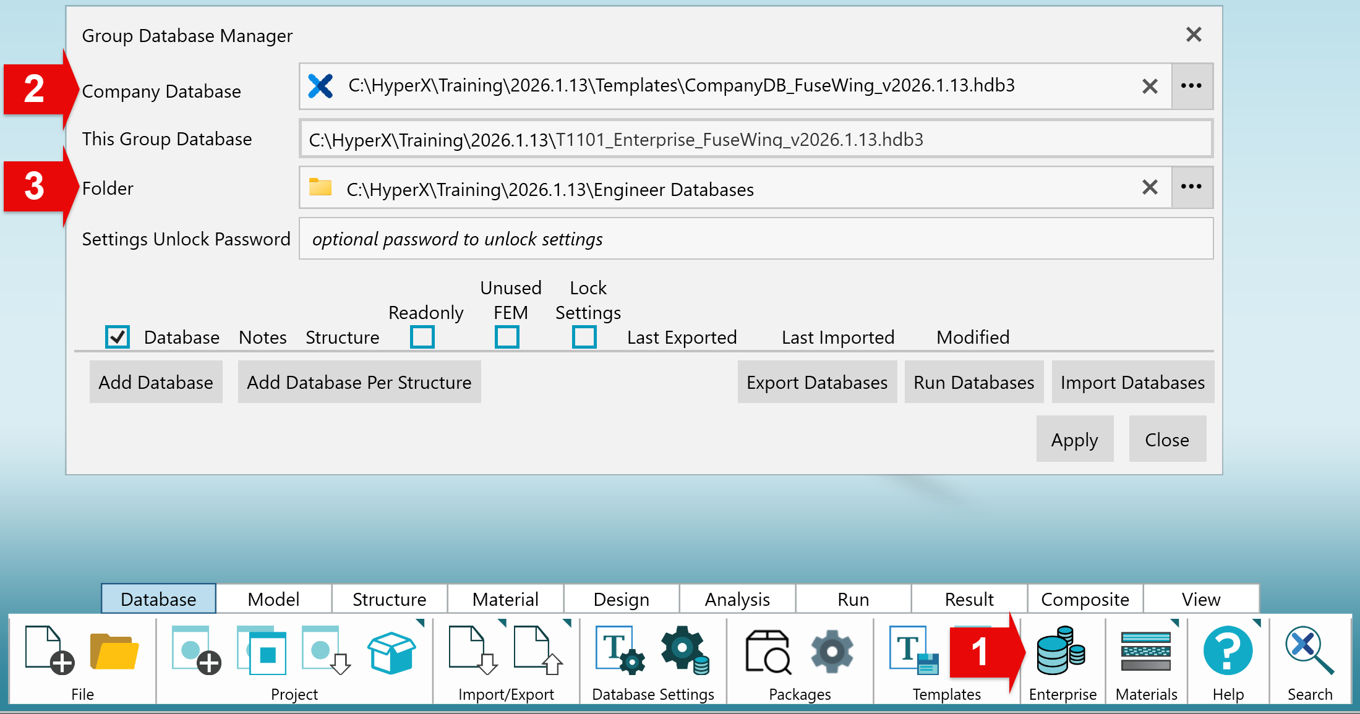Viewport: 1360px width, 714px height.
Task: Click the Help question mark icon
Action: coord(1228,650)
